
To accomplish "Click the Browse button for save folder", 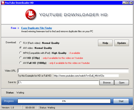I will [x=107, y=83].
